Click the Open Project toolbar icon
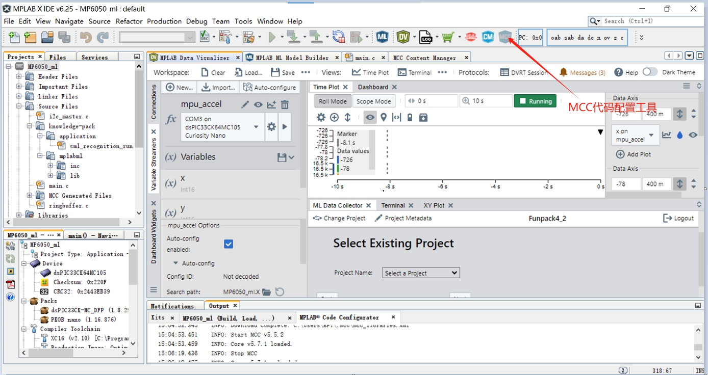This screenshot has height=375, width=708. pos(47,37)
